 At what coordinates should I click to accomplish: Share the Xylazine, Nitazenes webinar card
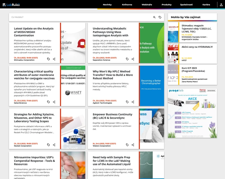coord(54,145)
